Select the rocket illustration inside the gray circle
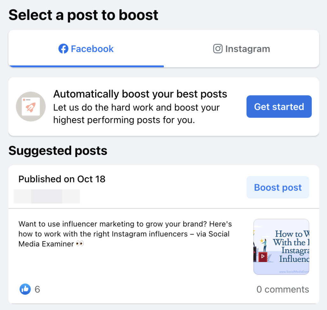The image size is (327, 310). click(31, 107)
